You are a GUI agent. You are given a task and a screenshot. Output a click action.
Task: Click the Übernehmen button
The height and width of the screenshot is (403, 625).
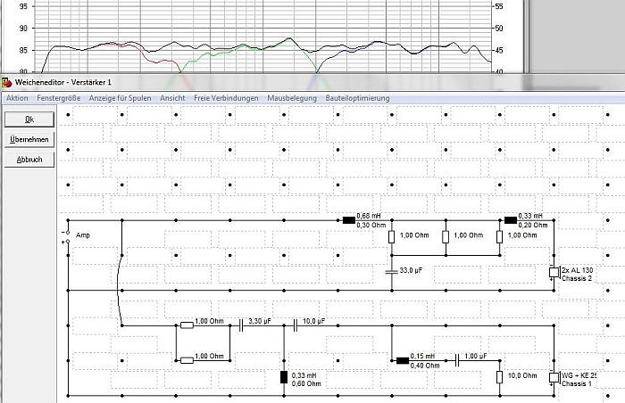(x=29, y=139)
